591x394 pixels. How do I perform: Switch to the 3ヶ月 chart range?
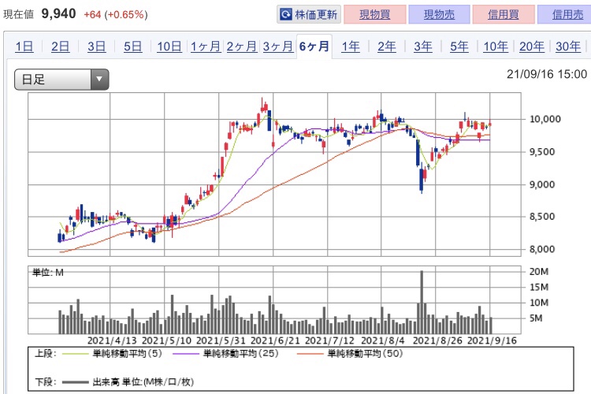click(x=278, y=46)
